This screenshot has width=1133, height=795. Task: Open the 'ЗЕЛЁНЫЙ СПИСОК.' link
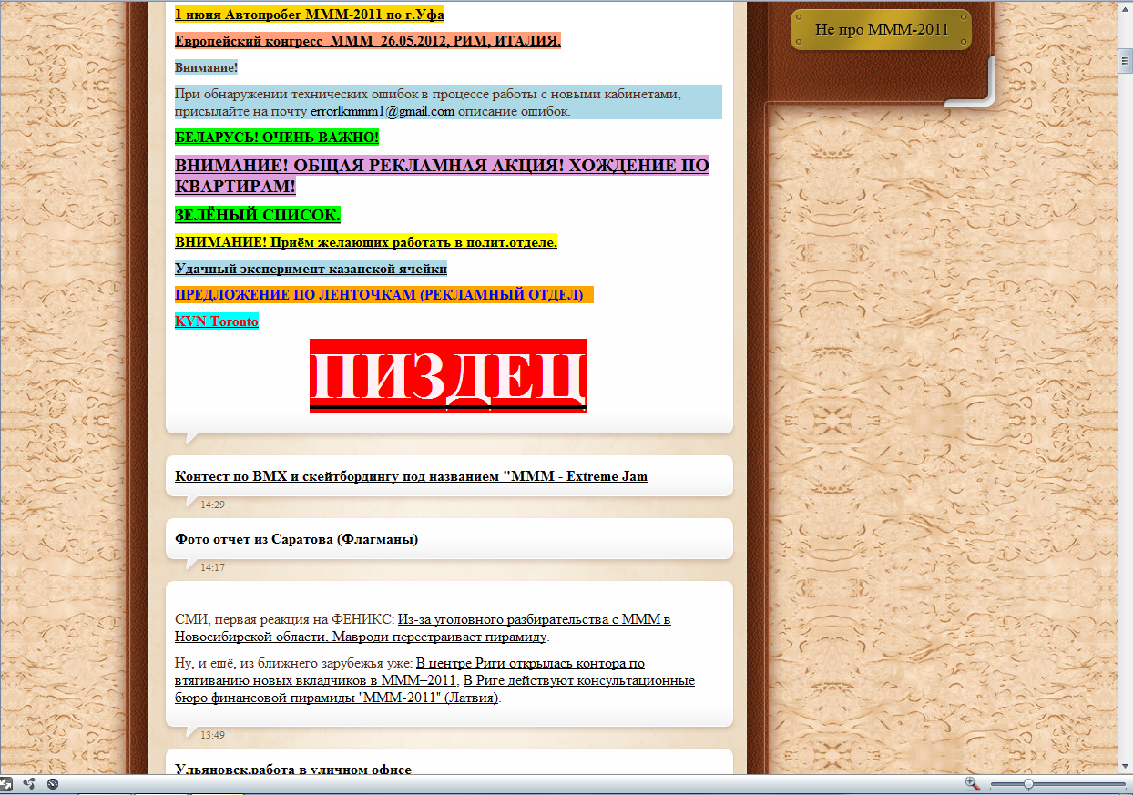258,216
